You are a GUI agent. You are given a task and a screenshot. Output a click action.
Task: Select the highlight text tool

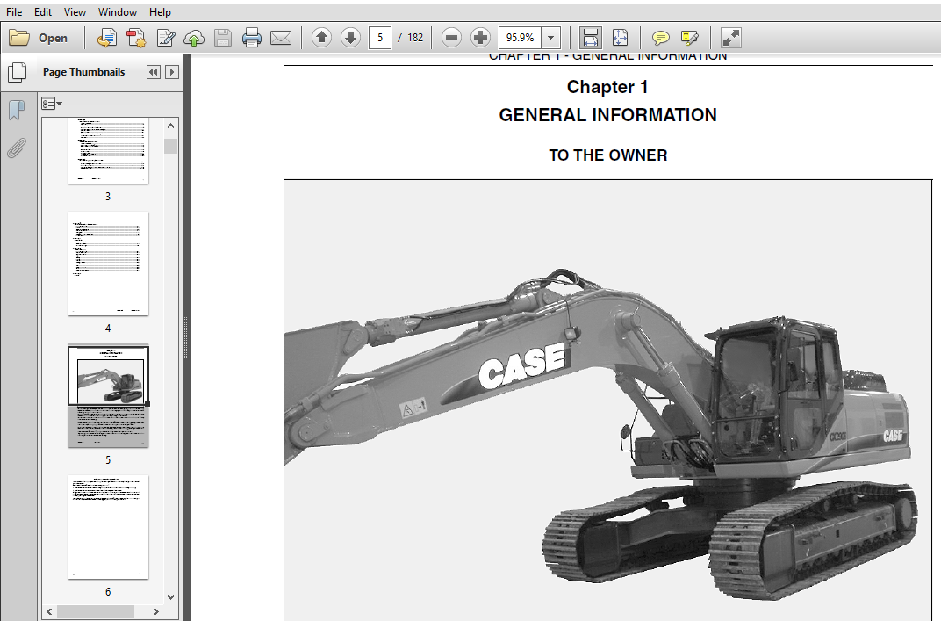pyautogui.click(x=690, y=38)
